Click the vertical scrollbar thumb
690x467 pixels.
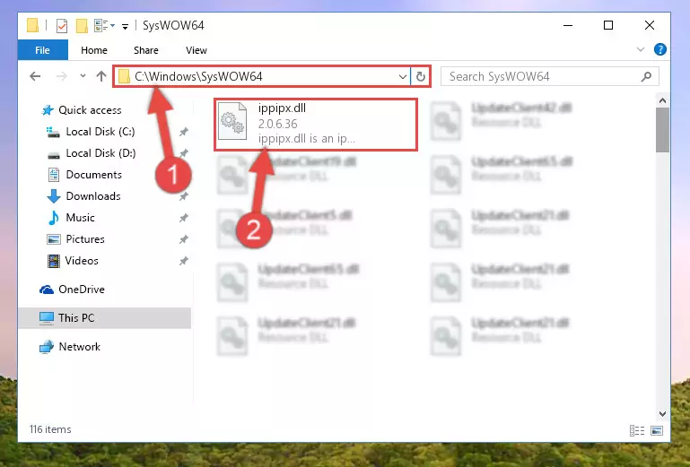pyautogui.click(x=662, y=130)
